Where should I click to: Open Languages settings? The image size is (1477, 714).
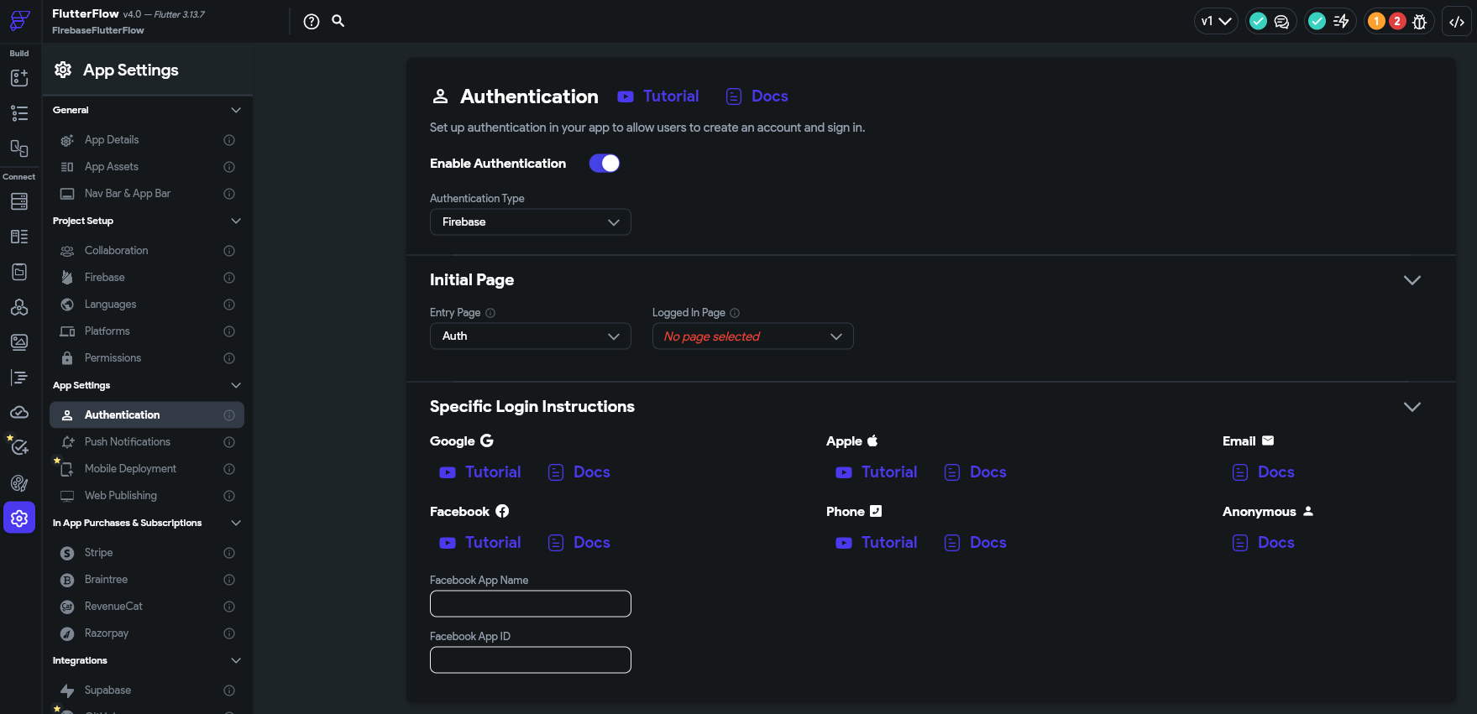tap(147, 305)
